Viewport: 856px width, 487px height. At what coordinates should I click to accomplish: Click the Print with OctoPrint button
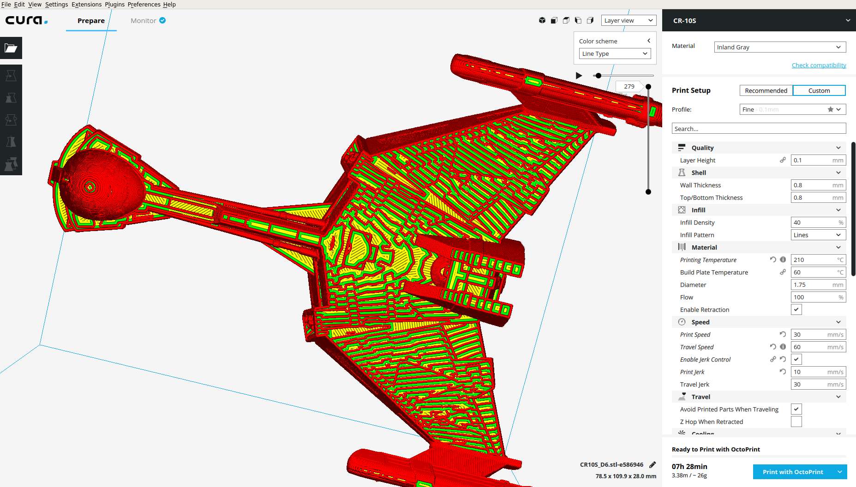click(x=793, y=472)
